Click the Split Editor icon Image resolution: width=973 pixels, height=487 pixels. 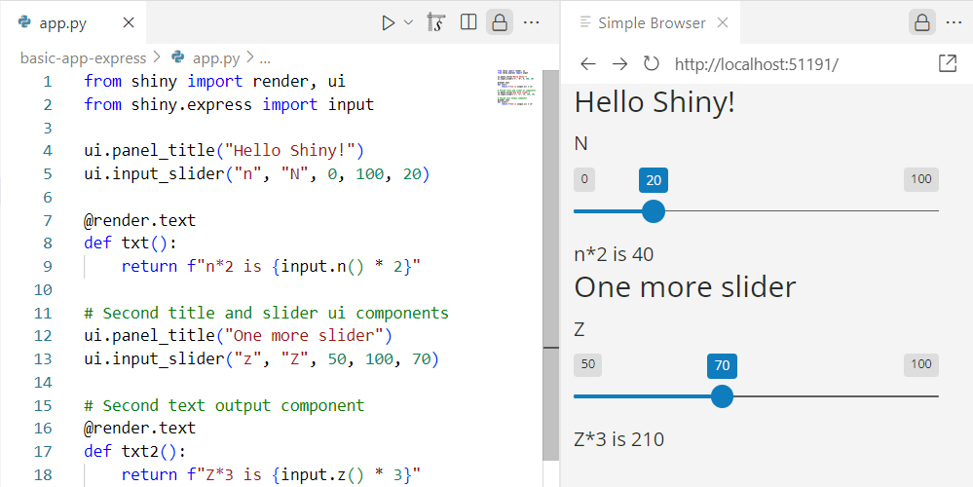click(x=468, y=22)
